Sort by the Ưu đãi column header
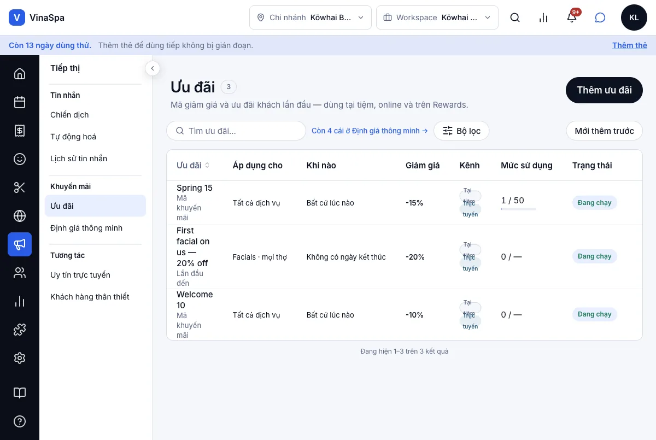The image size is (656, 440). (193, 165)
